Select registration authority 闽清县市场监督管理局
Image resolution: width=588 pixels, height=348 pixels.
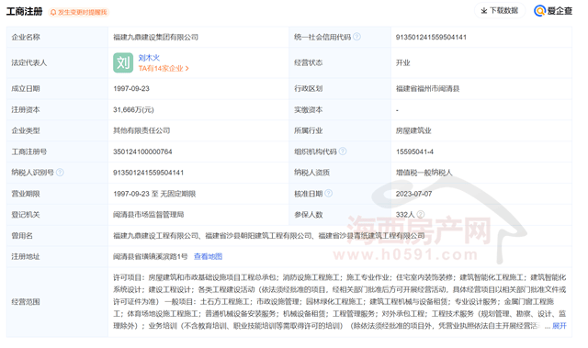[149, 215]
